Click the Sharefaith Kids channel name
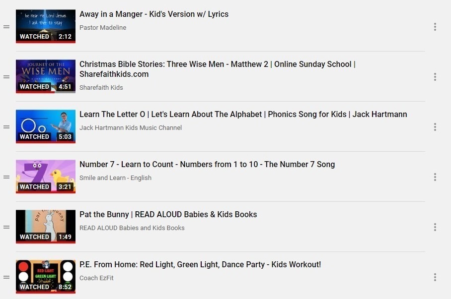The image size is (451, 299). pos(101,87)
